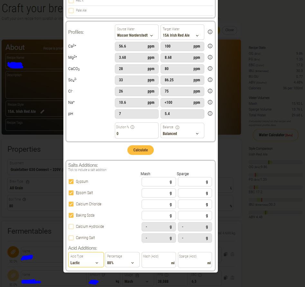The height and width of the screenshot is (287, 305).
Task: Uncheck the Gypsum salt addition
Action: point(71,182)
